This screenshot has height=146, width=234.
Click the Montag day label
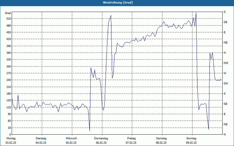tap(11, 138)
